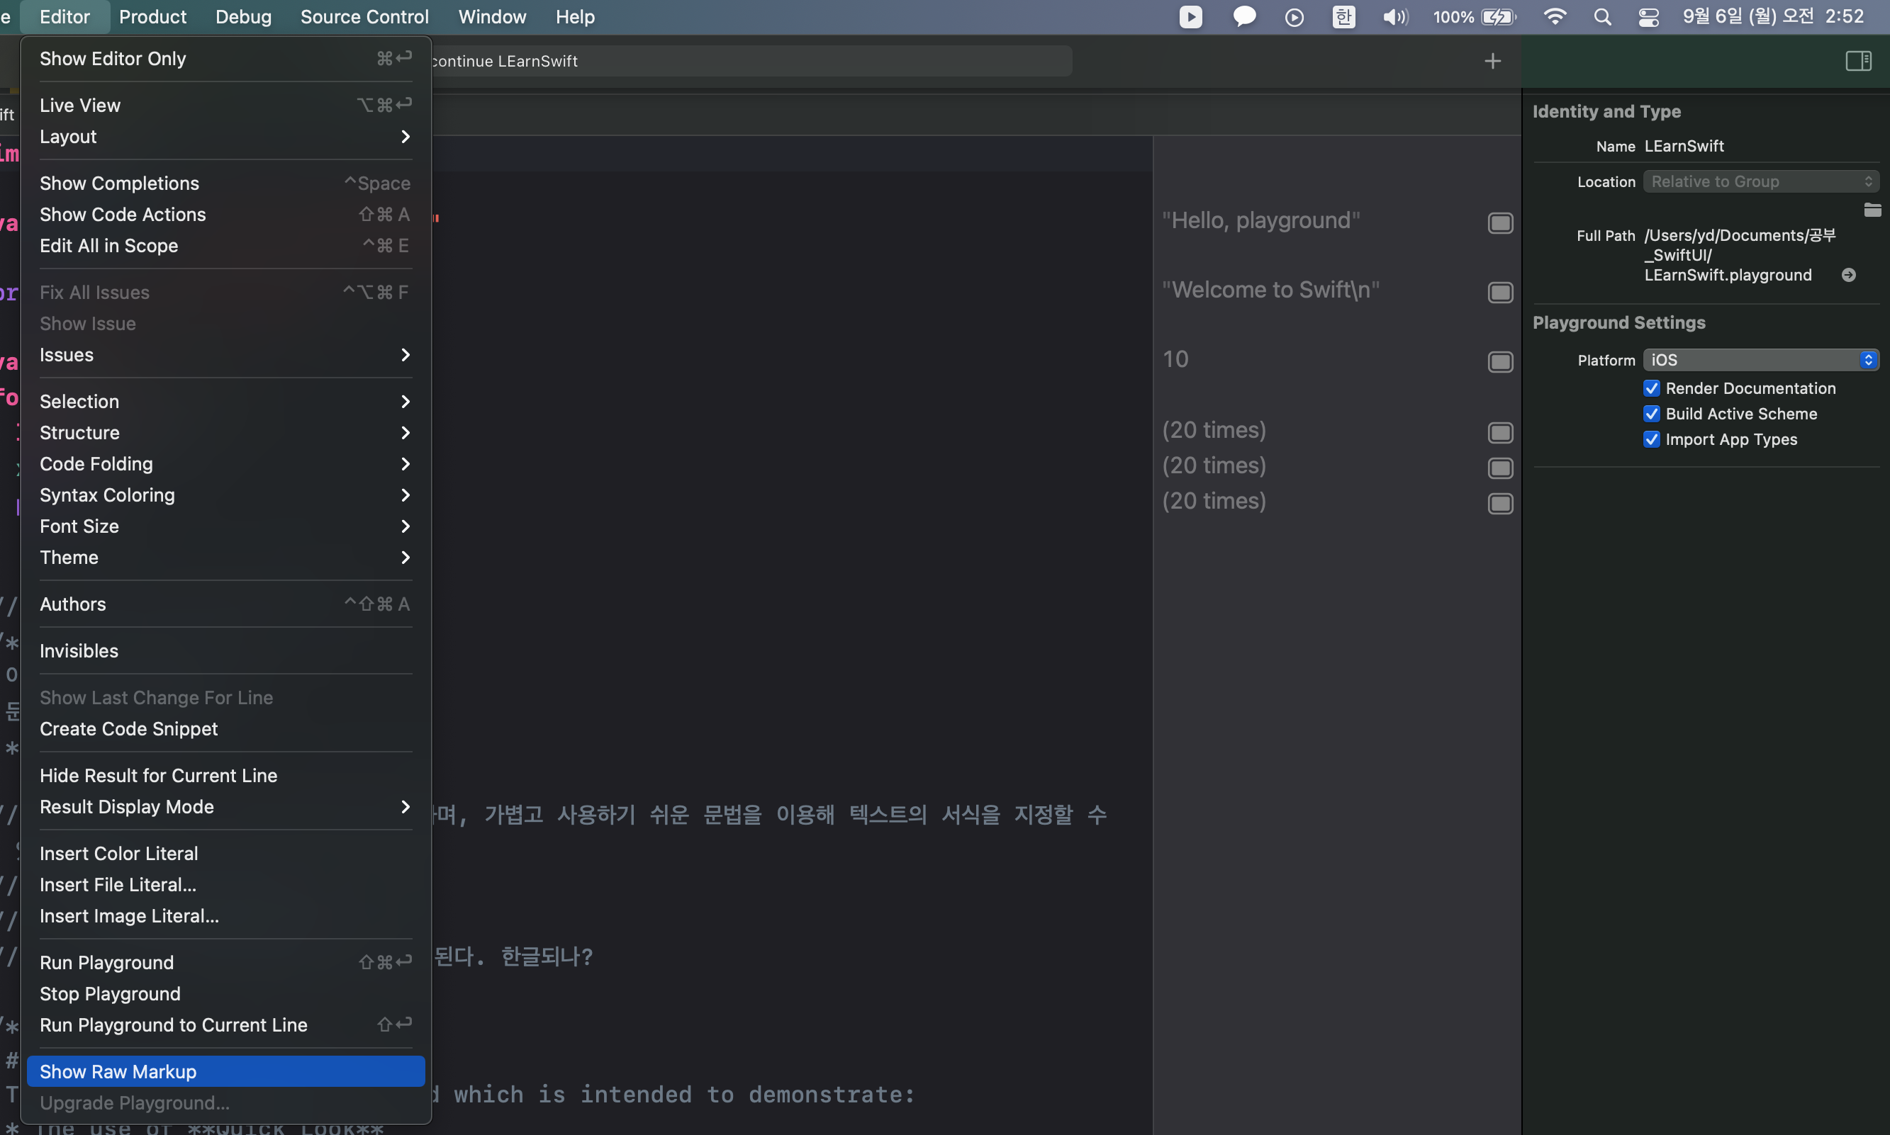Open Spotlight search in the menu bar
The height and width of the screenshot is (1135, 1890).
pyautogui.click(x=1602, y=17)
